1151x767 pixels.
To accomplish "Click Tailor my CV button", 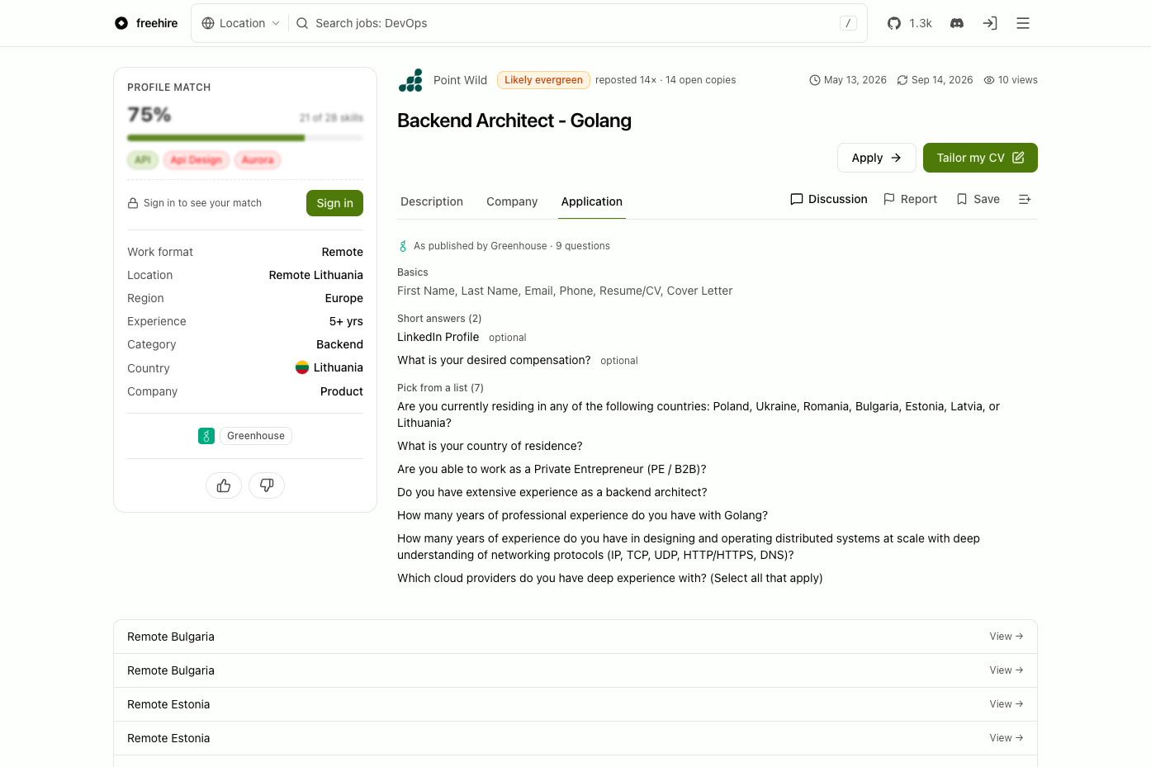I will click(x=980, y=158).
